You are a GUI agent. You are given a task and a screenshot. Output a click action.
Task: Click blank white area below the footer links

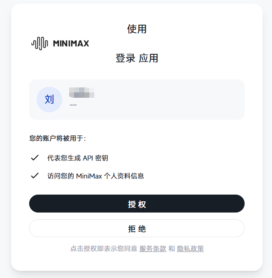pos(137,262)
